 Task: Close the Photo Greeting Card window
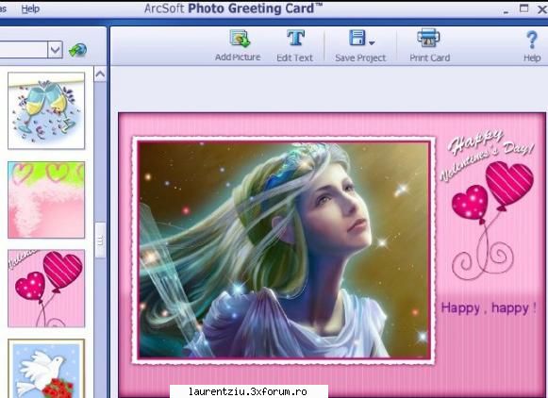542,9
